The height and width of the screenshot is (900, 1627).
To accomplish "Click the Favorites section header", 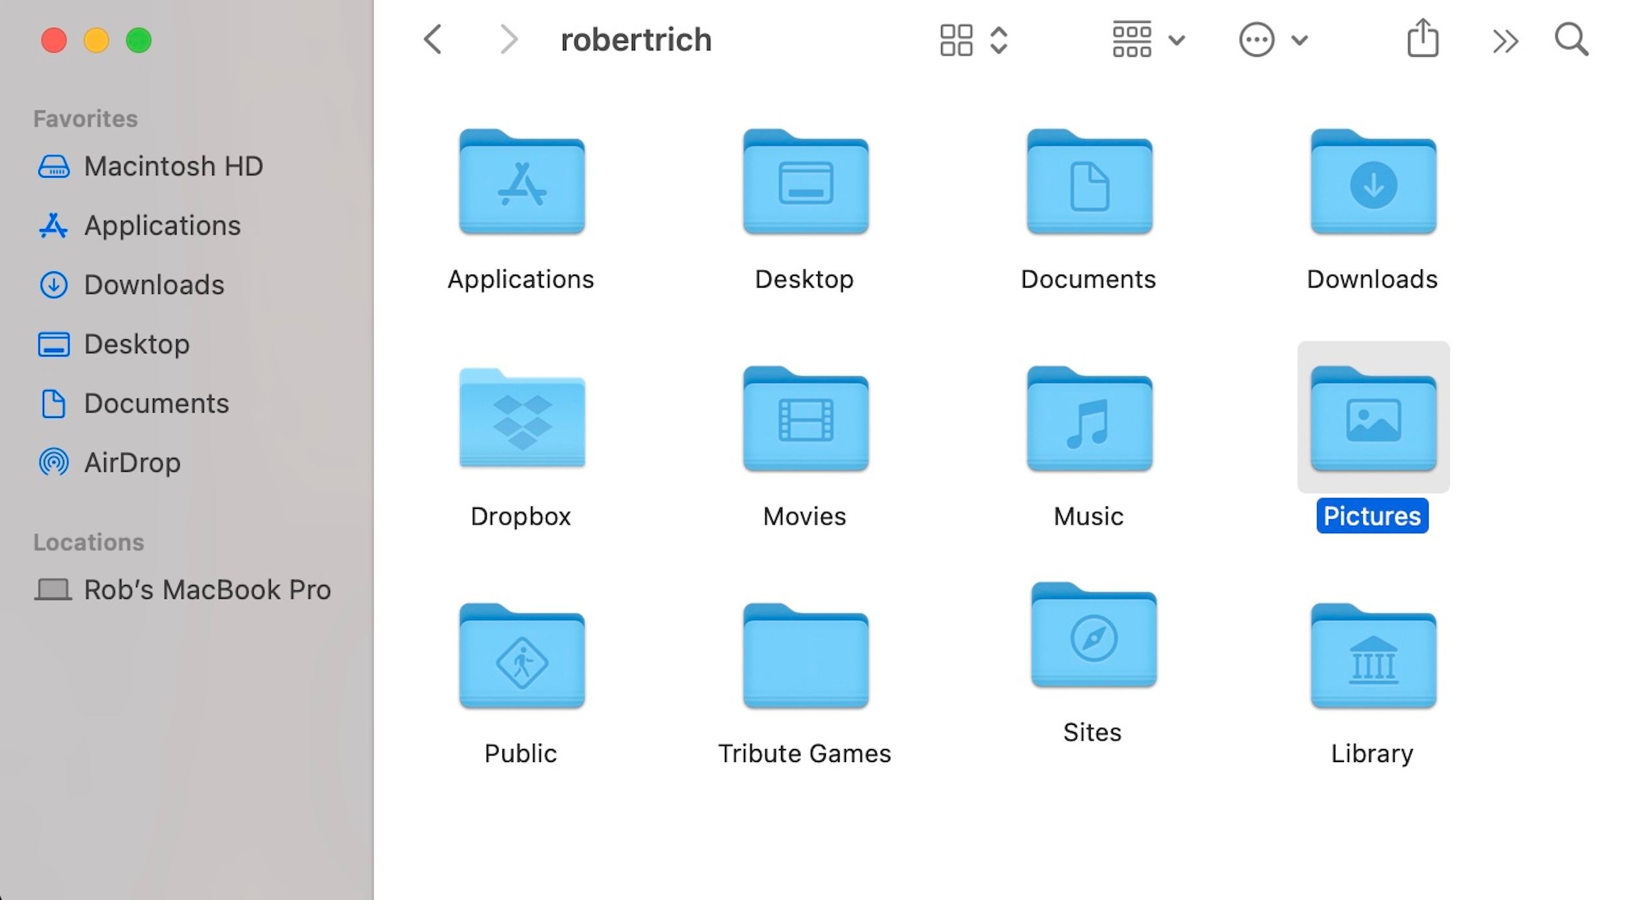I will click(x=85, y=118).
